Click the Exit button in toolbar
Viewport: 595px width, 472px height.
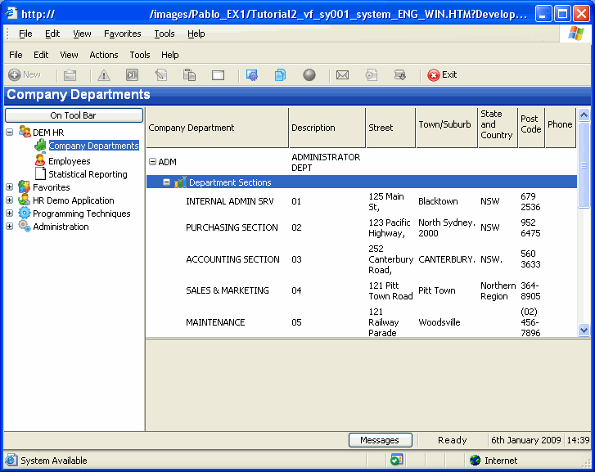click(442, 74)
